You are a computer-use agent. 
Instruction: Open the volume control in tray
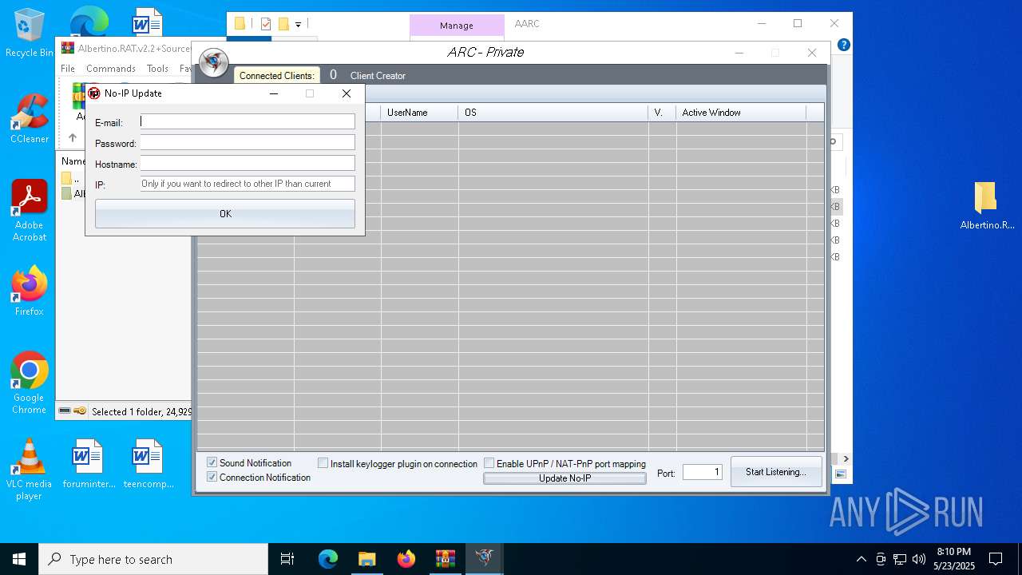click(x=919, y=559)
